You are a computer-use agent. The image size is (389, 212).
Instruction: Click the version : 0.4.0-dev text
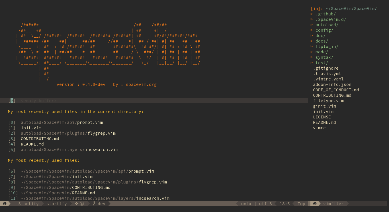[81, 84]
